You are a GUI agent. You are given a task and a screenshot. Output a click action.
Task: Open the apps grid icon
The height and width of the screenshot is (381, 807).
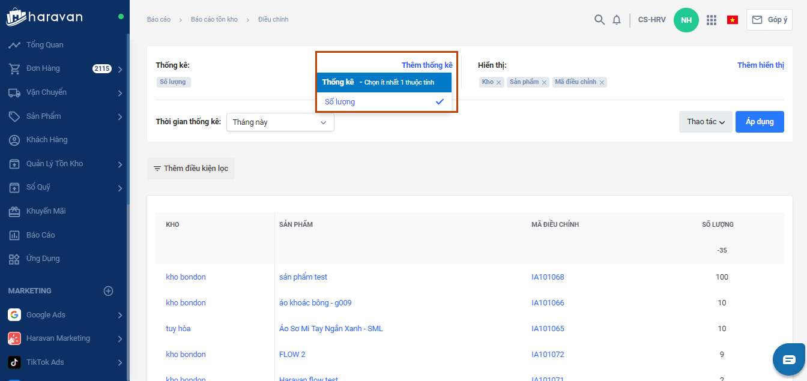(x=712, y=20)
